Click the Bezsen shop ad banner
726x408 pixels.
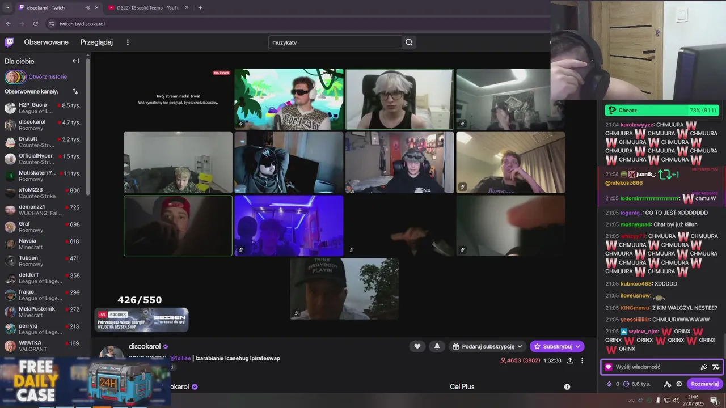[x=142, y=320]
